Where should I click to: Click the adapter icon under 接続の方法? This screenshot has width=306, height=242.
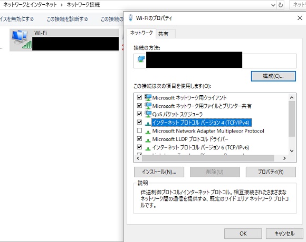141,59
